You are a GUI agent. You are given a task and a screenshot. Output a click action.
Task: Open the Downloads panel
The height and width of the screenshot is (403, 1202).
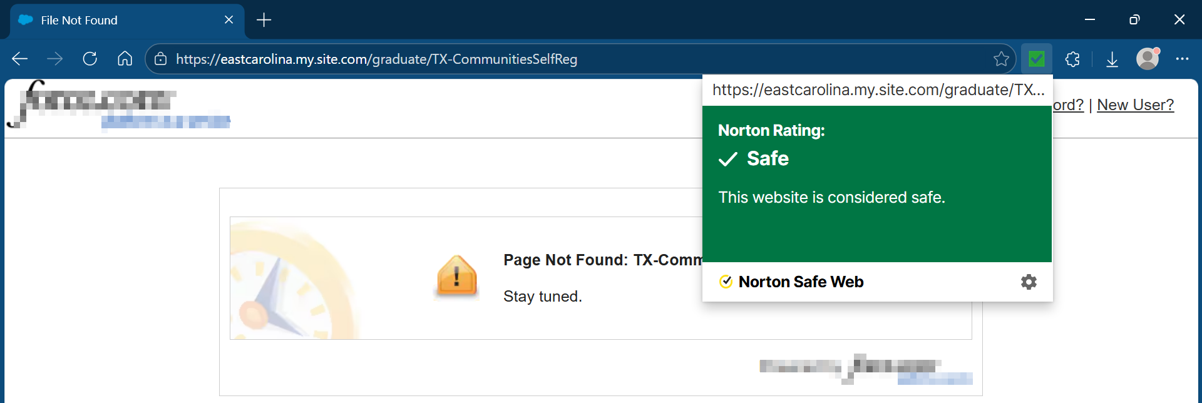click(x=1112, y=59)
